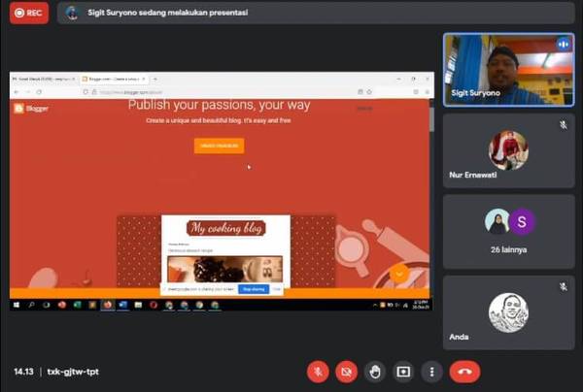Raise hand in the meeting
This screenshot has height=392, width=583.
click(x=375, y=372)
